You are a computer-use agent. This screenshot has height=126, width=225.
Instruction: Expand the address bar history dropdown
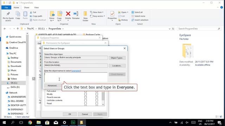pos(169,29)
